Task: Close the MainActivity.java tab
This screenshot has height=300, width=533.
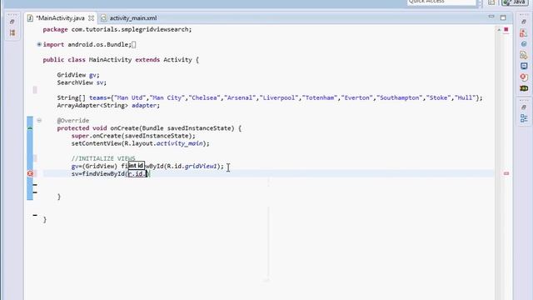Action: click(x=91, y=18)
